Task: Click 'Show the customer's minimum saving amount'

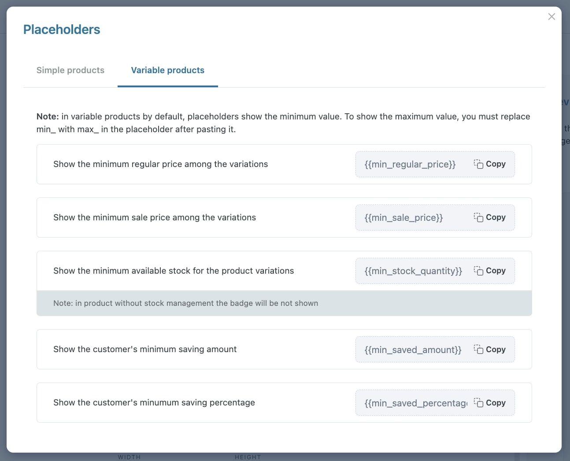Action: [145, 349]
